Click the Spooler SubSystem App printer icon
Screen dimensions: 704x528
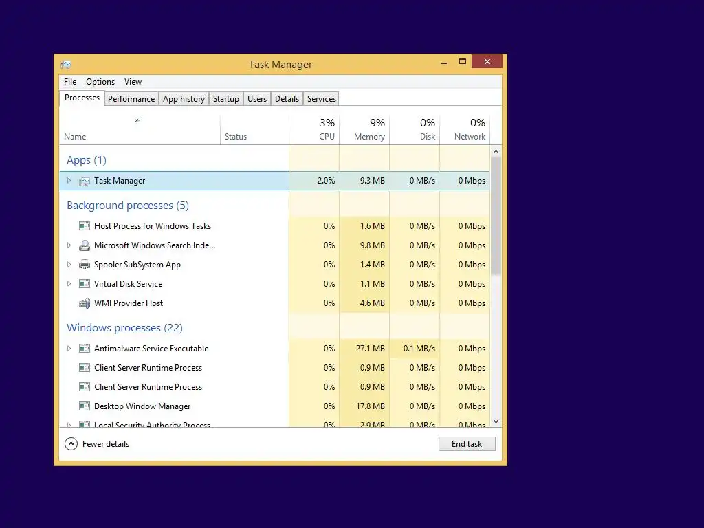pos(85,265)
